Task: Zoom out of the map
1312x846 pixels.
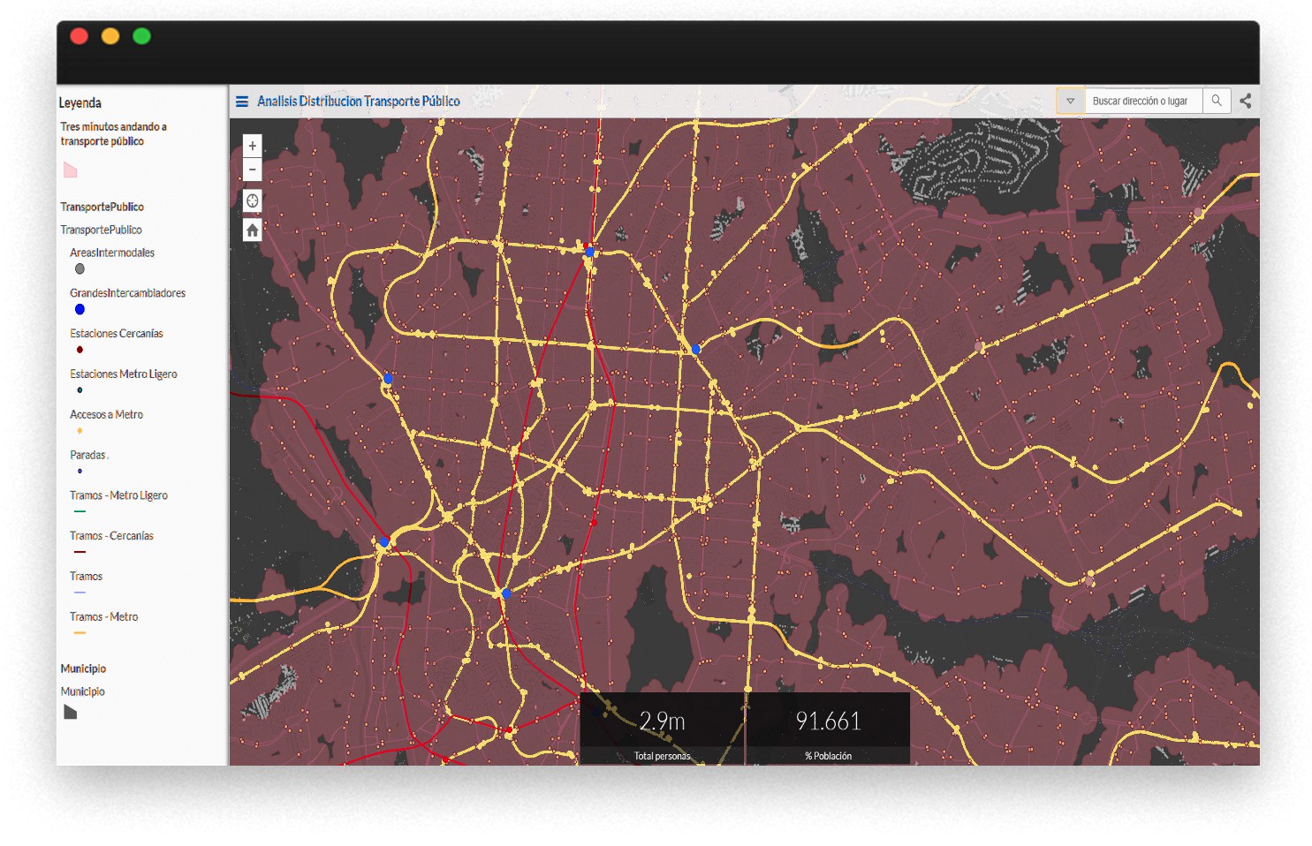Action: pos(253,170)
